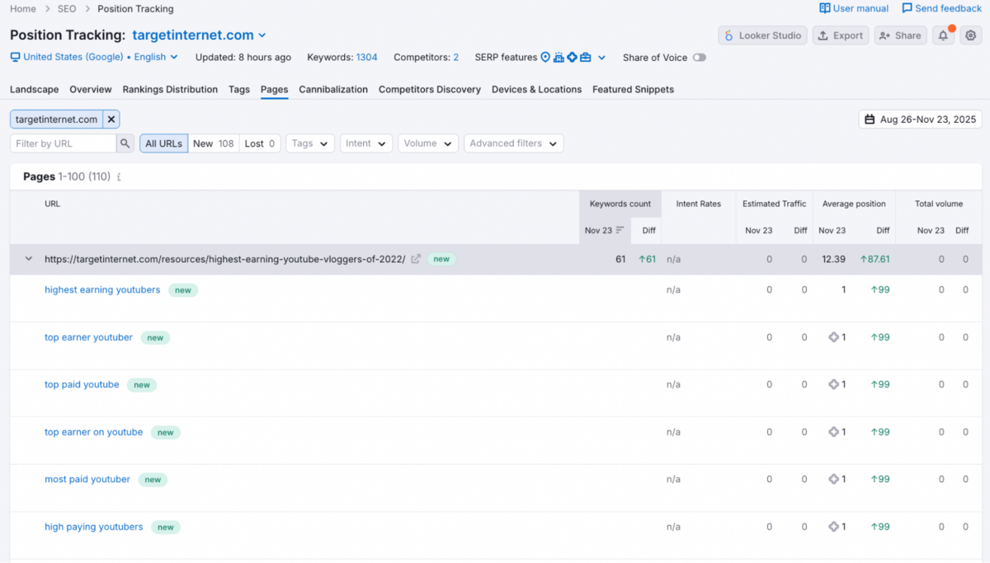Open the Intent filter dropdown

[365, 143]
